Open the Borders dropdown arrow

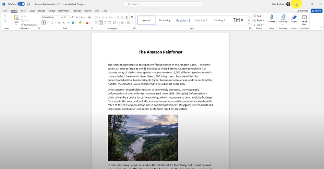pos(132,23)
